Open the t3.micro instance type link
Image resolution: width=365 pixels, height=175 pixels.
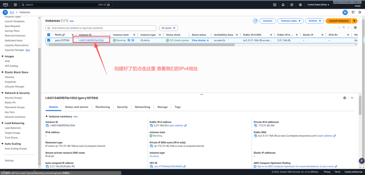pyautogui.click(x=154, y=156)
